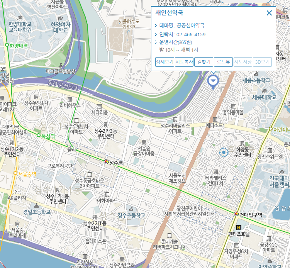Image resolution: width=290 pixels, height=268 pixels.
Task: Click 한양대역 station circle marker
Action: point(7,45)
